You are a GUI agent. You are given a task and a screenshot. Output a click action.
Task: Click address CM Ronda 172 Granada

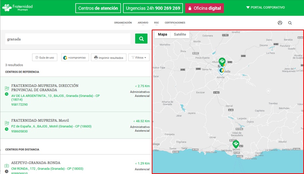click(47, 169)
